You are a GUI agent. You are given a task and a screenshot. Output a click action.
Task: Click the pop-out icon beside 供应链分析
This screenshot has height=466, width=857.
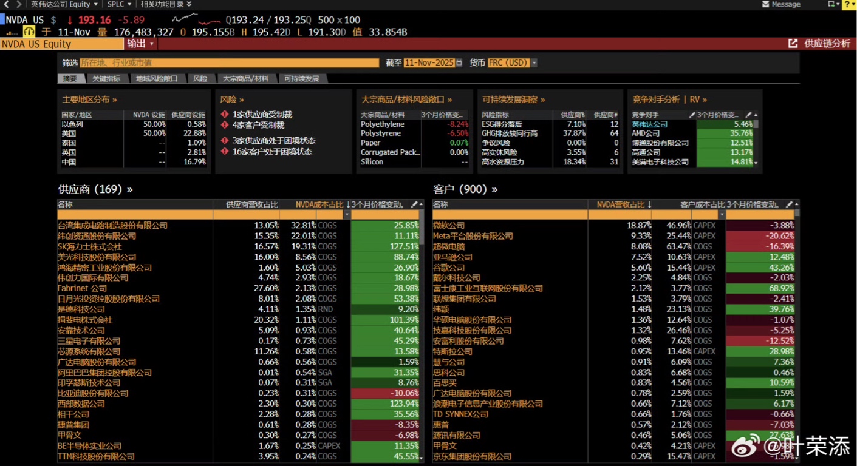pos(793,44)
